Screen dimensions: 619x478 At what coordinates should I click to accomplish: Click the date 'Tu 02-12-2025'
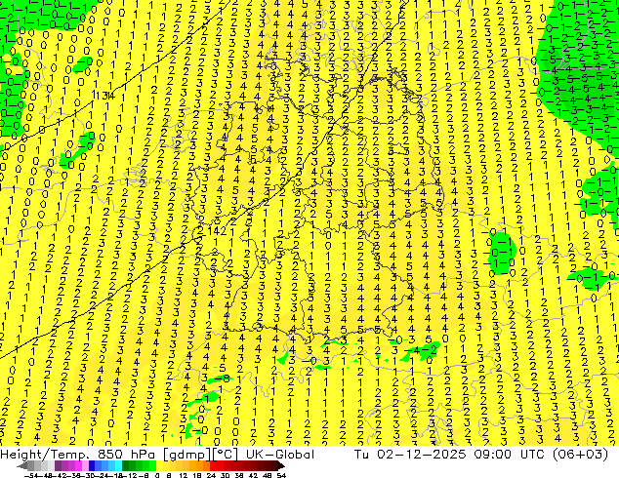[x=410, y=455]
